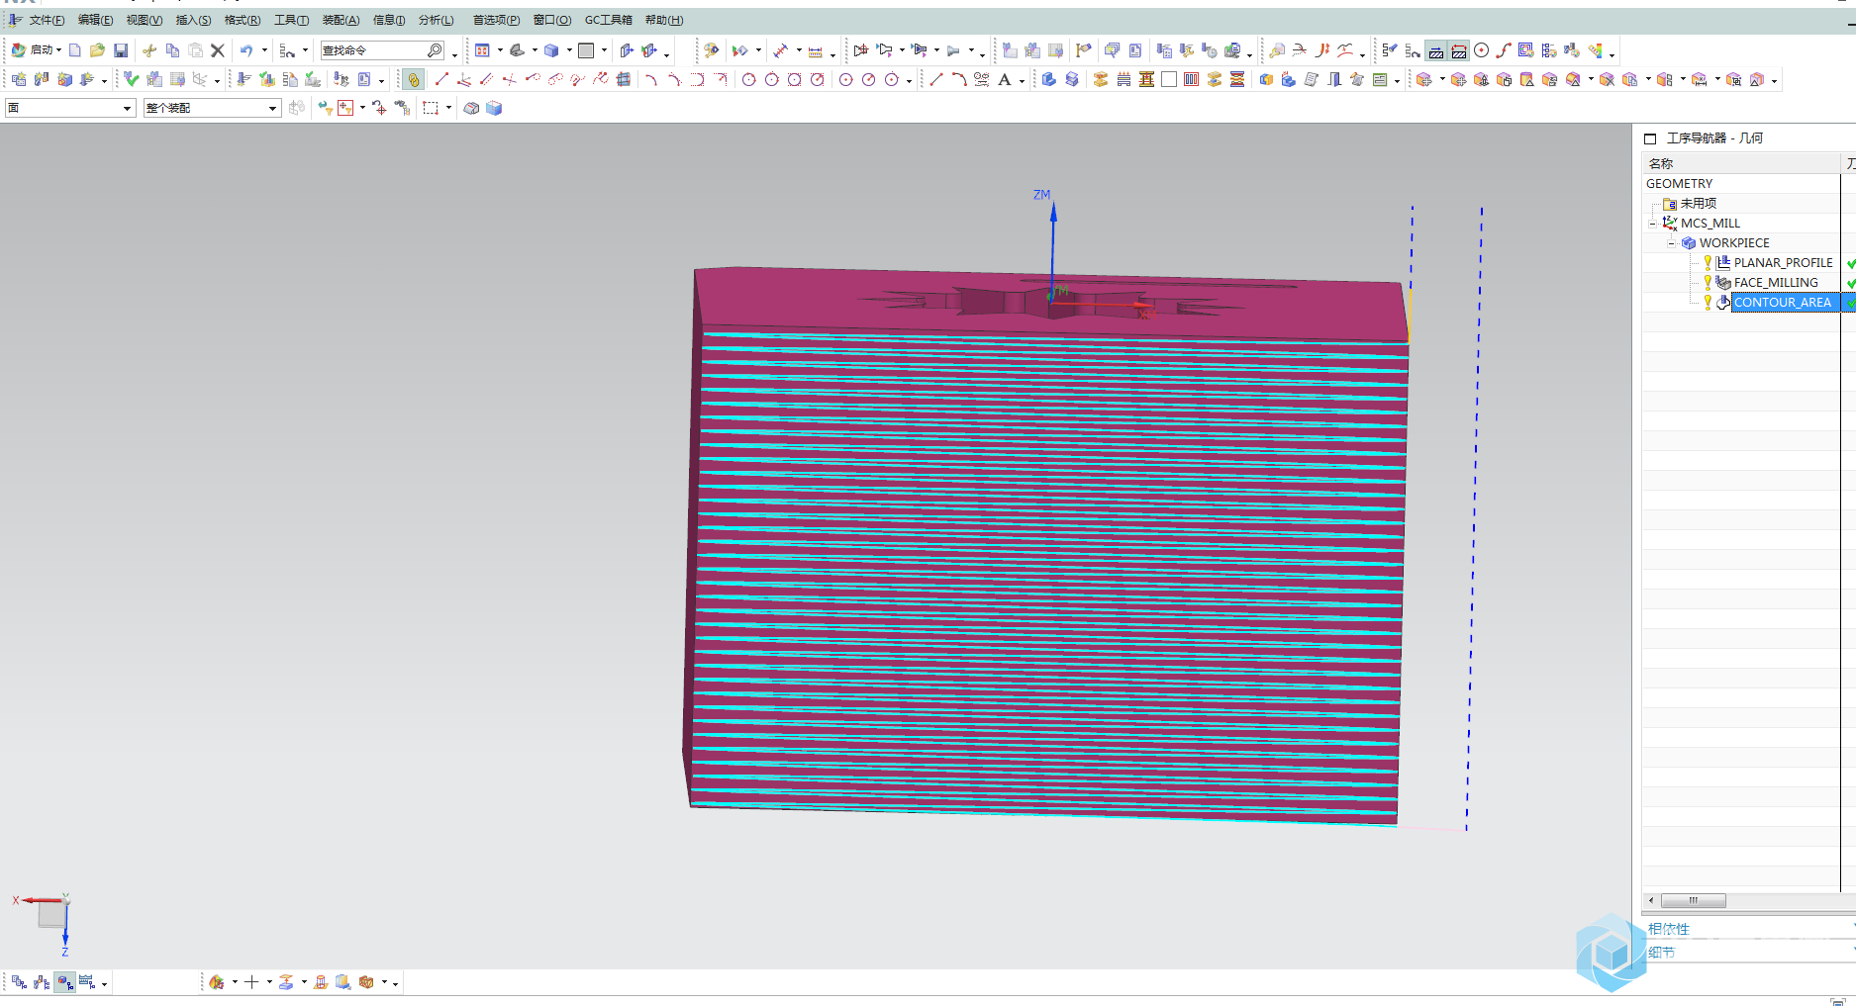The image size is (1856, 1006).
Task: Click the Cut scissors icon
Action: coord(149,50)
